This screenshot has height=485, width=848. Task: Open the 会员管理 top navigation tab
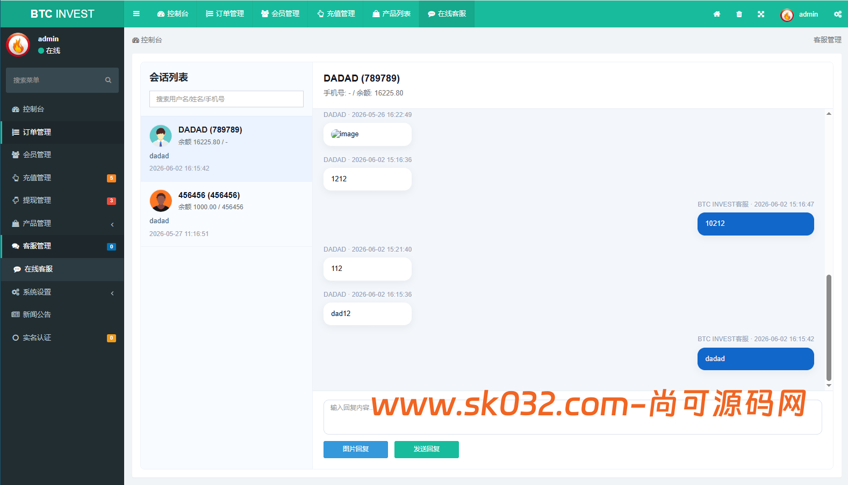click(280, 14)
